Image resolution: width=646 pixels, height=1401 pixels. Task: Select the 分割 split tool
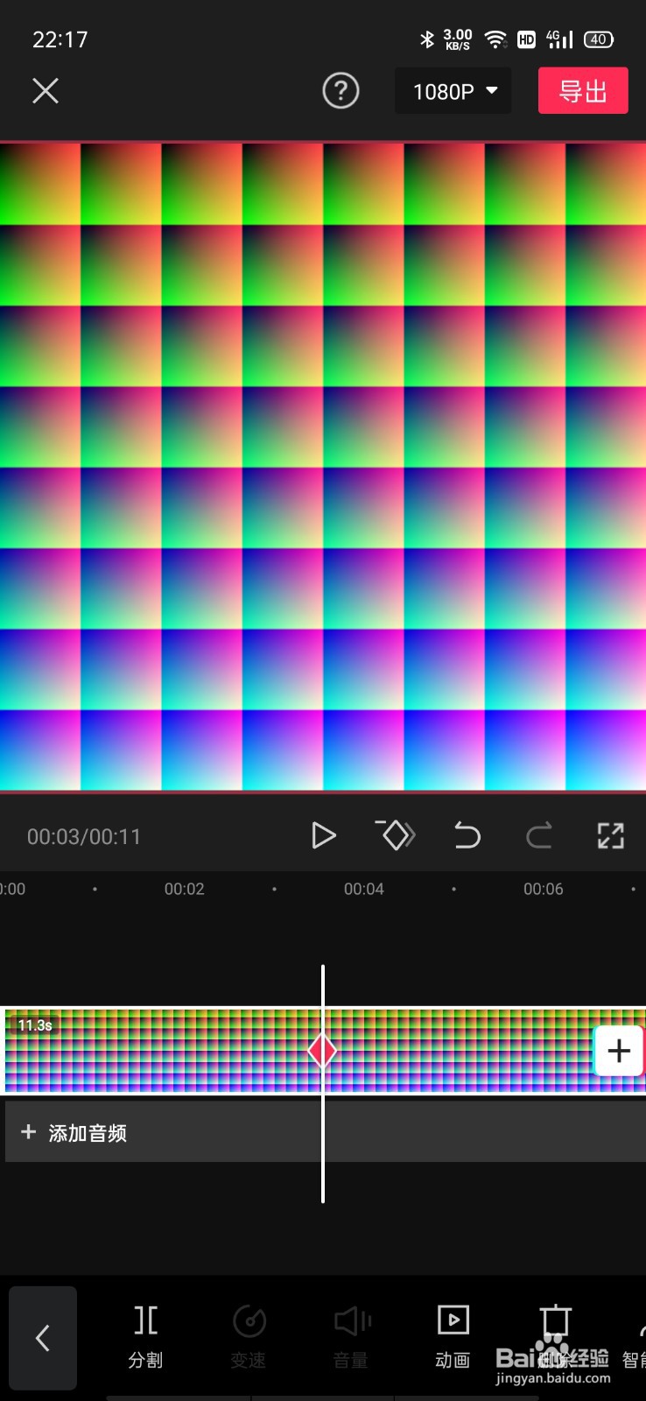[x=145, y=1337]
